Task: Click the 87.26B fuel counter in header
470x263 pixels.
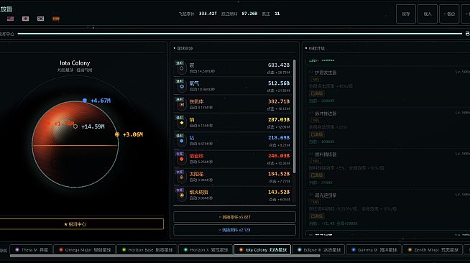Action: point(249,14)
